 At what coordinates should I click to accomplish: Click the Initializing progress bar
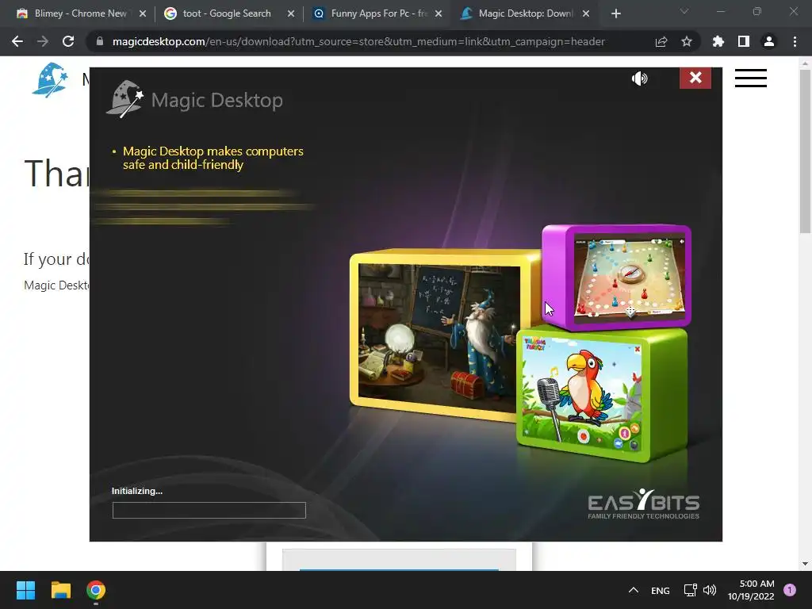[x=209, y=510]
